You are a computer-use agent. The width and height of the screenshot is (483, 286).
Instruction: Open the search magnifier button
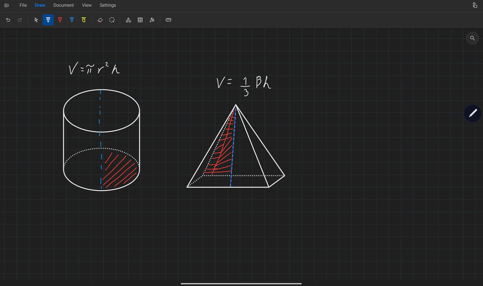click(473, 38)
